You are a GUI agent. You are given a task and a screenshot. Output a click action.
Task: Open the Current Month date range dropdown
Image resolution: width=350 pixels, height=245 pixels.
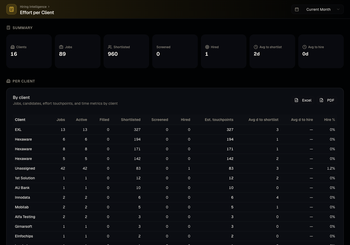[x=317, y=9]
